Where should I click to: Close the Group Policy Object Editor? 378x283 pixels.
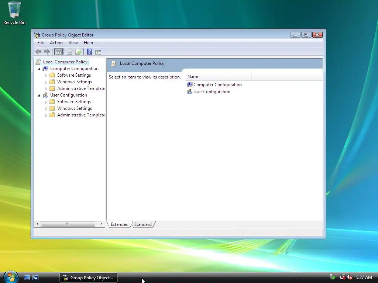coord(317,35)
